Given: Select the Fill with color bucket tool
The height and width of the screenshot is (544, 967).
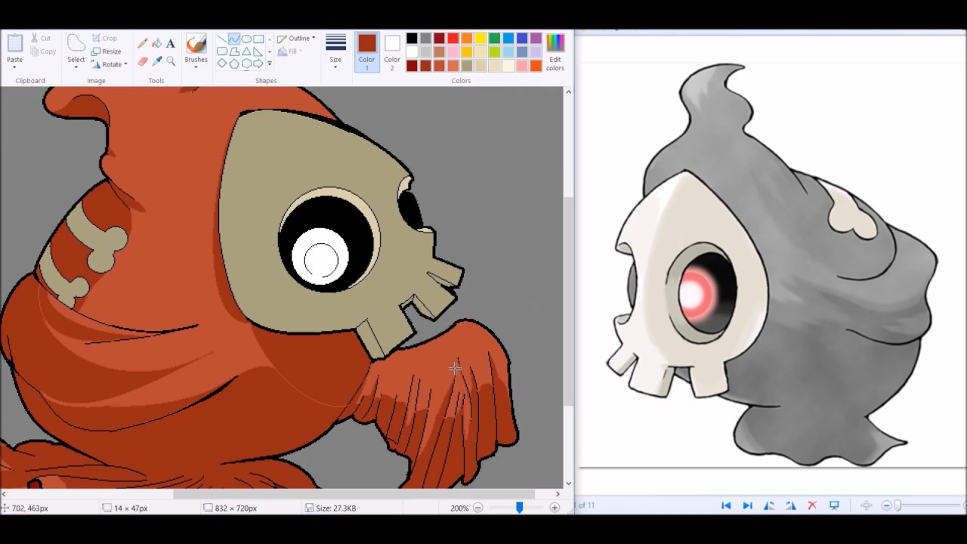Looking at the screenshot, I should [156, 44].
